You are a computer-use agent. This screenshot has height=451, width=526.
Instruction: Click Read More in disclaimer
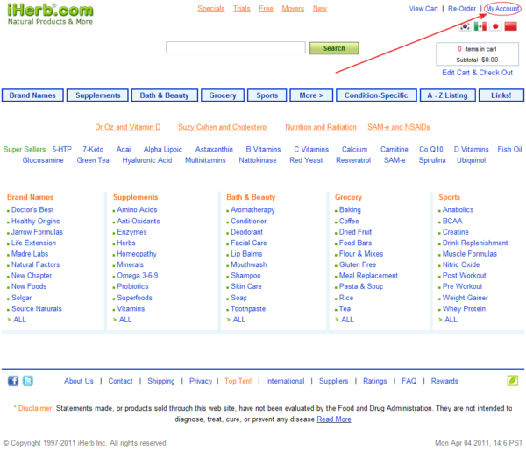[x=334, y=419]
